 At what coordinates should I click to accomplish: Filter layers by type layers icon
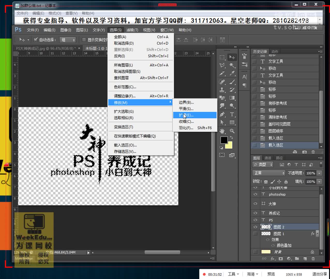point(296,165)
